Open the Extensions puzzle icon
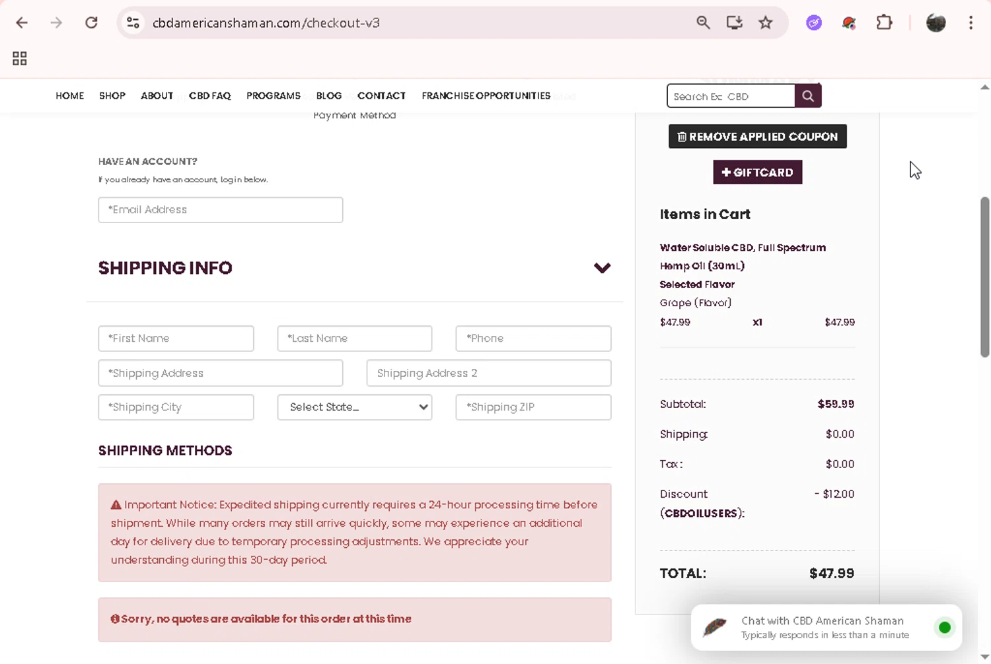The image size is (991, 664). coord(884,22)
